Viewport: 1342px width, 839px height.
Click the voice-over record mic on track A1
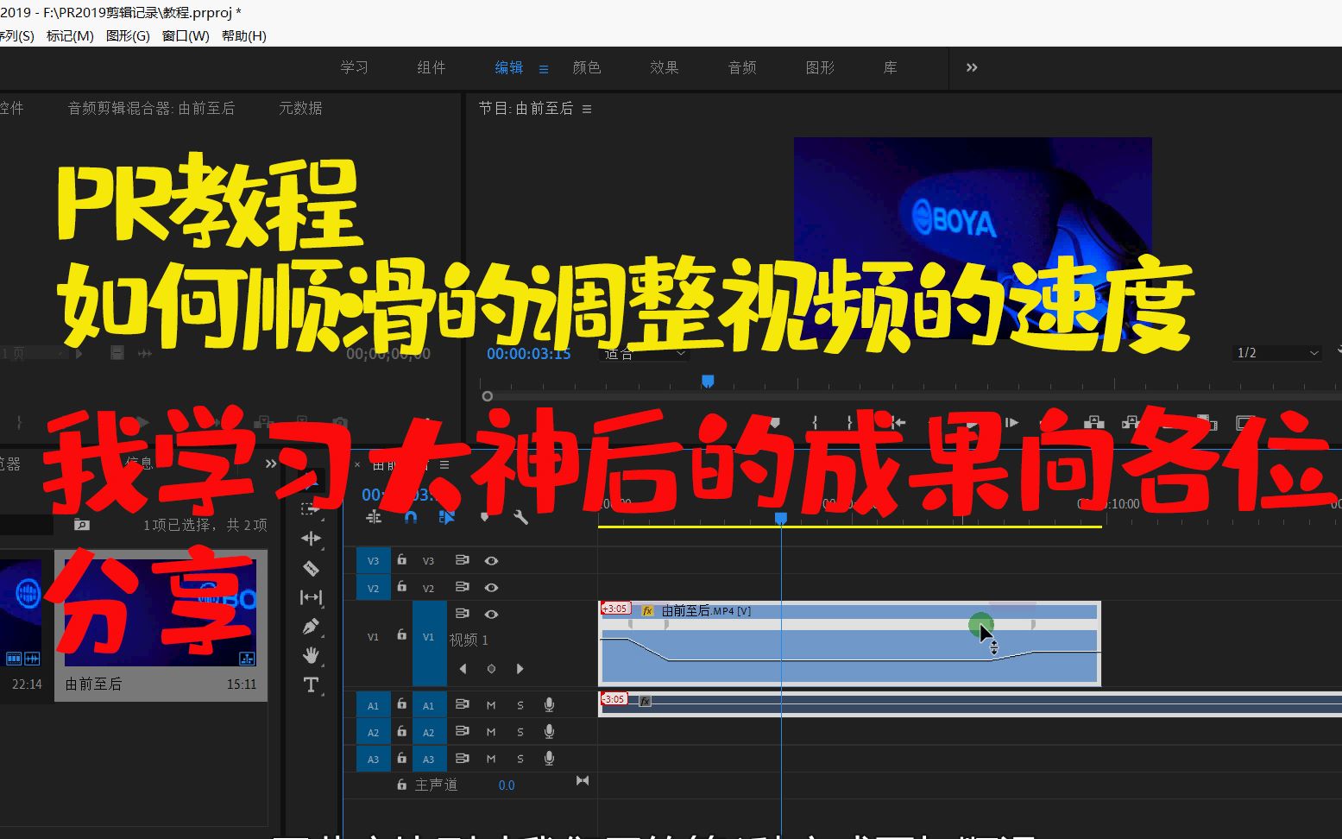(549, 705)
